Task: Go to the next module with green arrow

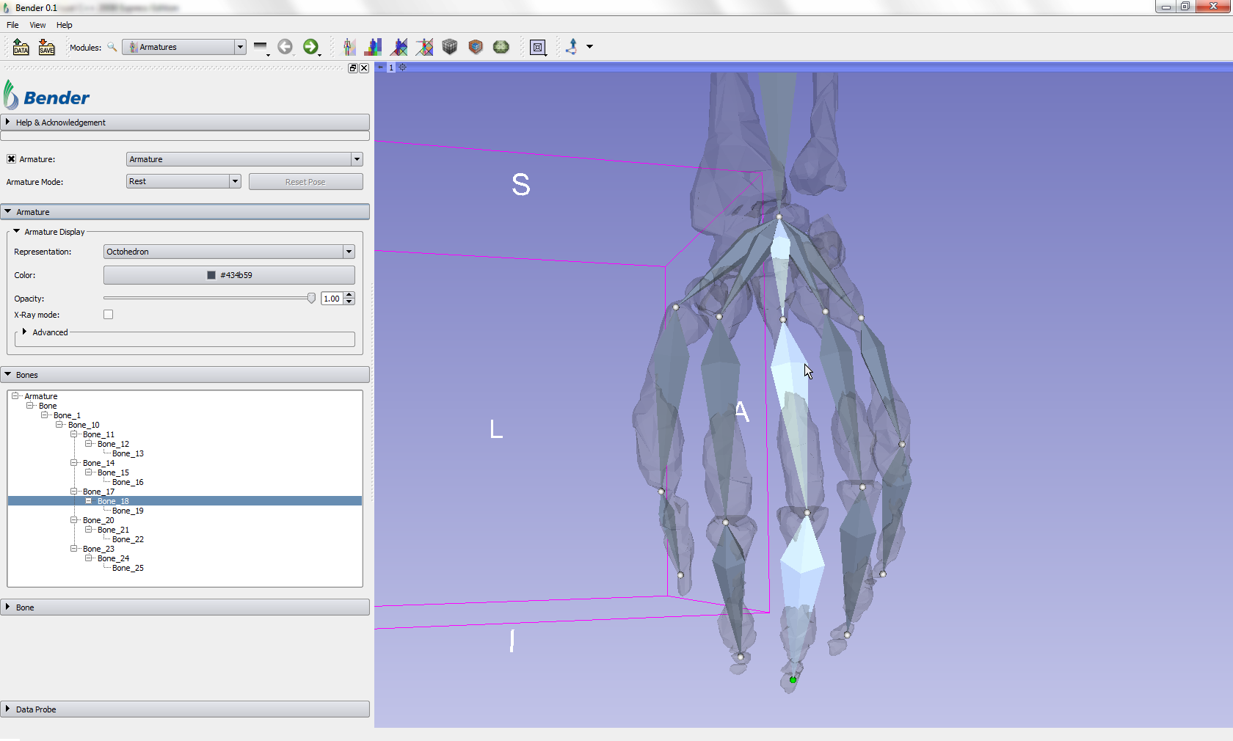Action: 310,47
